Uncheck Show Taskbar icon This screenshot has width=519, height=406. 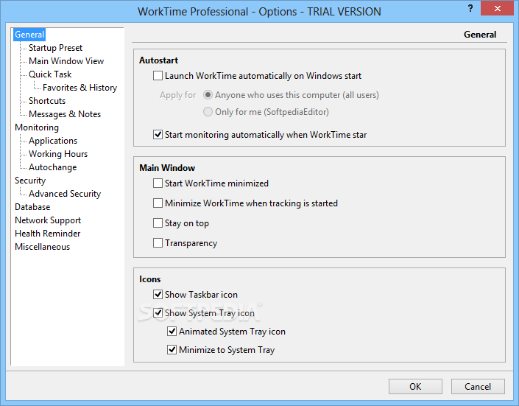(158, 294)
